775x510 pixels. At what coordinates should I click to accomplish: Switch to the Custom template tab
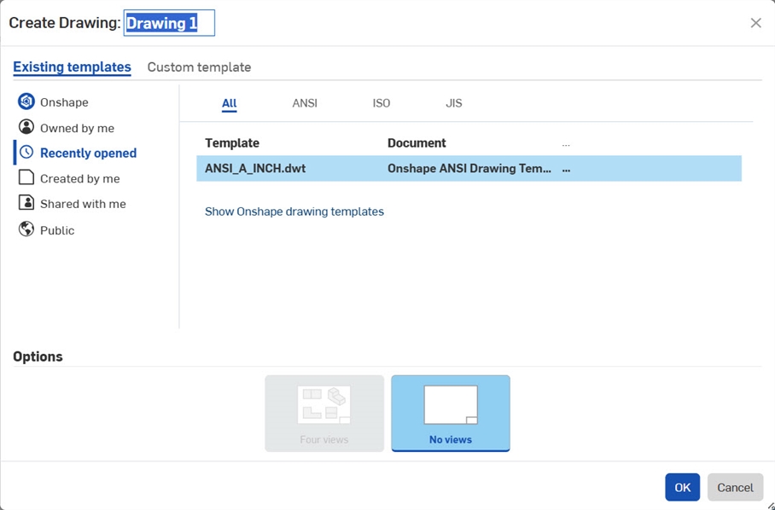[199, 67]
